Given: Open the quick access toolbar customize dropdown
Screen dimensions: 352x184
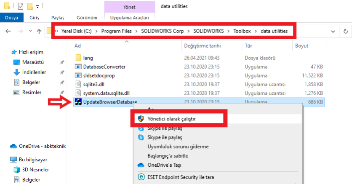Looking at the screenshot, I should [x=37, y=7].
